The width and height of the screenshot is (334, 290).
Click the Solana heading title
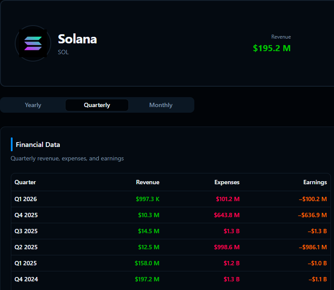click(x=78, y=39)
